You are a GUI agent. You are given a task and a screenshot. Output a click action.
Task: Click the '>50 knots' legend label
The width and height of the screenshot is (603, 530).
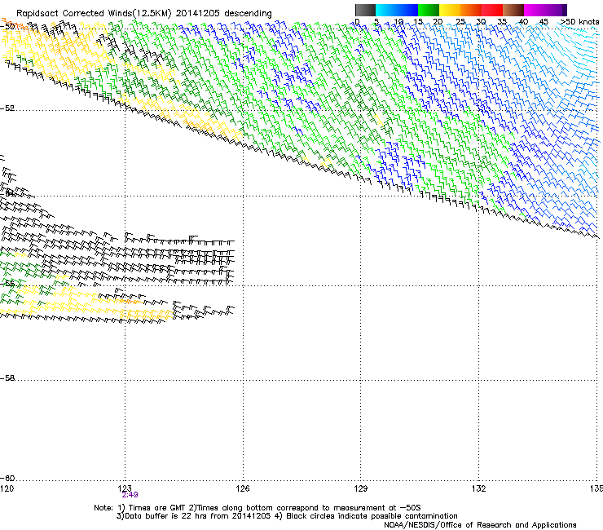[579, 22]
